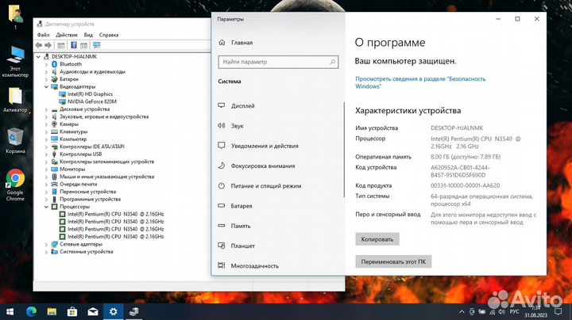This screenshot has height=320, width=572.
Task: Open the Активатор folder on desktop
Action: (x=15, y=100)
